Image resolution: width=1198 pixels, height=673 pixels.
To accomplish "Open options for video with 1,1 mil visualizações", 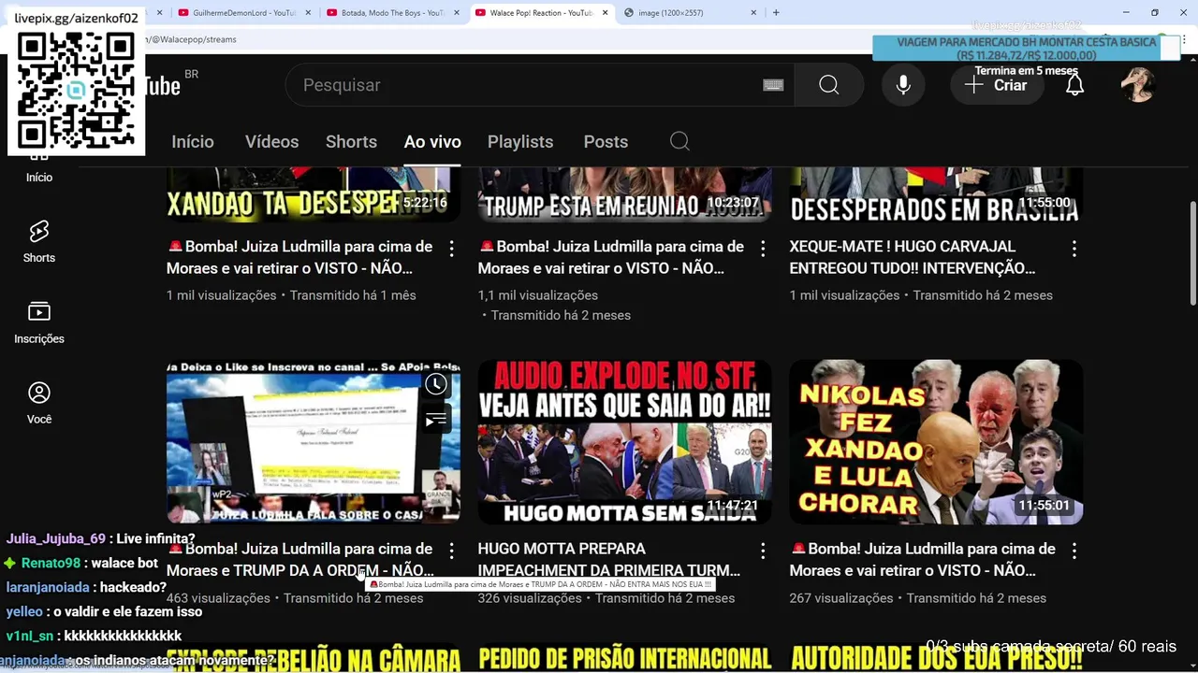I will pyautogui.click(x=763, y=249).
